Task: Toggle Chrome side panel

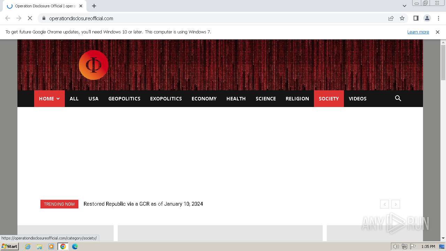Action: tap(416, 18)
